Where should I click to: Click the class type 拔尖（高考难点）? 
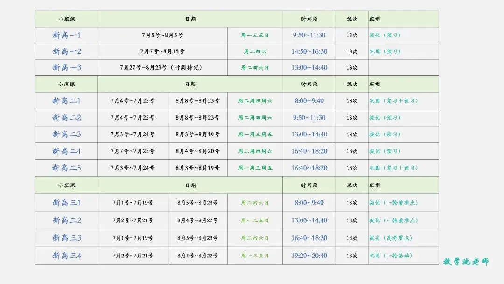[x=391, y=238]
